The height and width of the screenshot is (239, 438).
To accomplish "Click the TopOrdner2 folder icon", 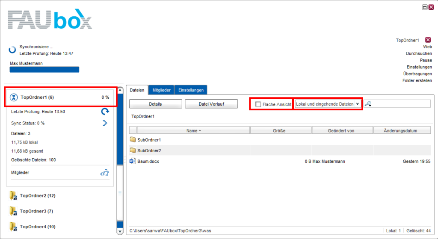I will [13, 196].
